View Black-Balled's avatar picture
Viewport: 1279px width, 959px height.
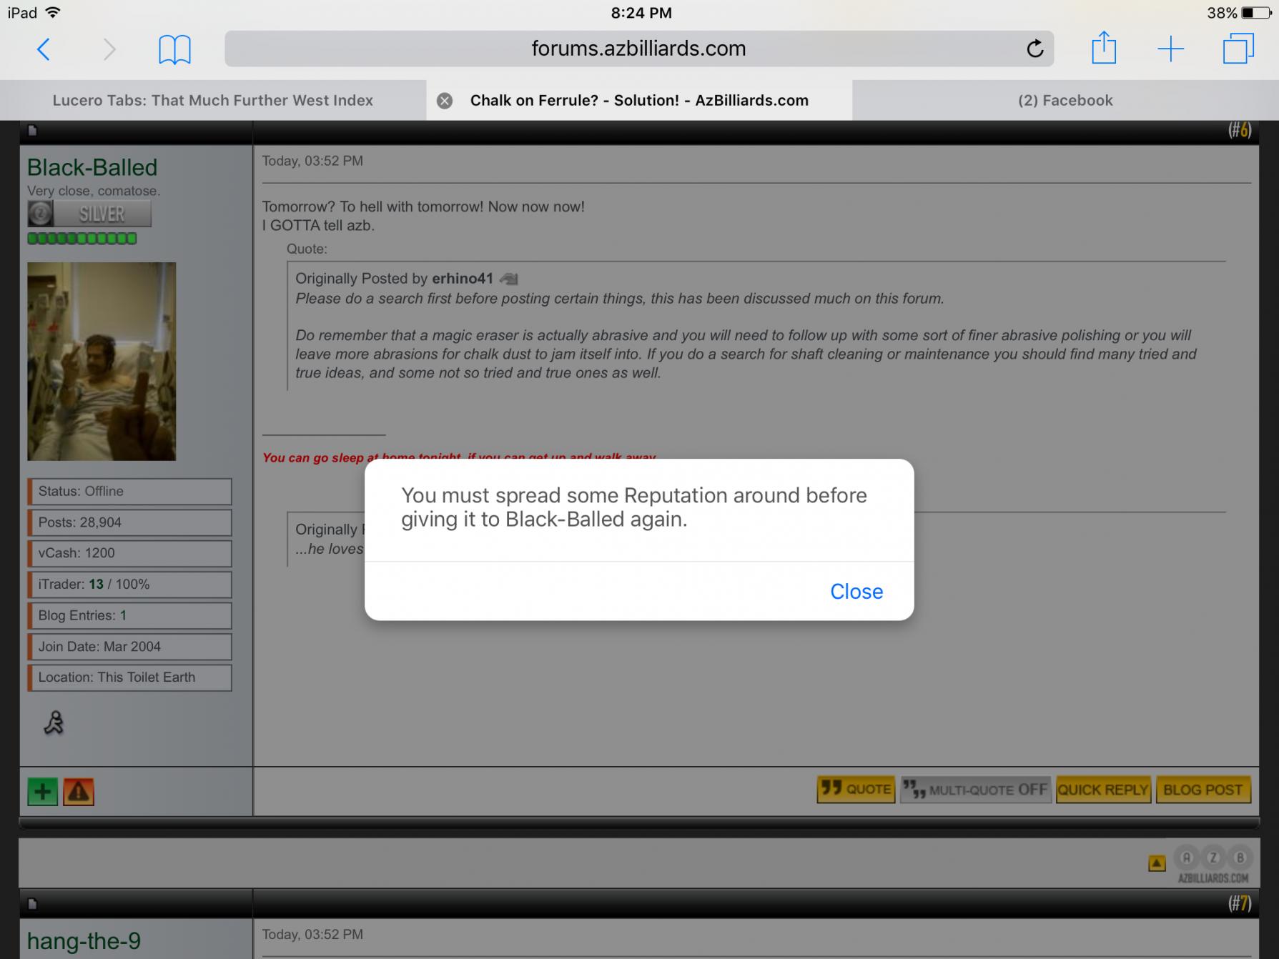click(x=102, y=361)
